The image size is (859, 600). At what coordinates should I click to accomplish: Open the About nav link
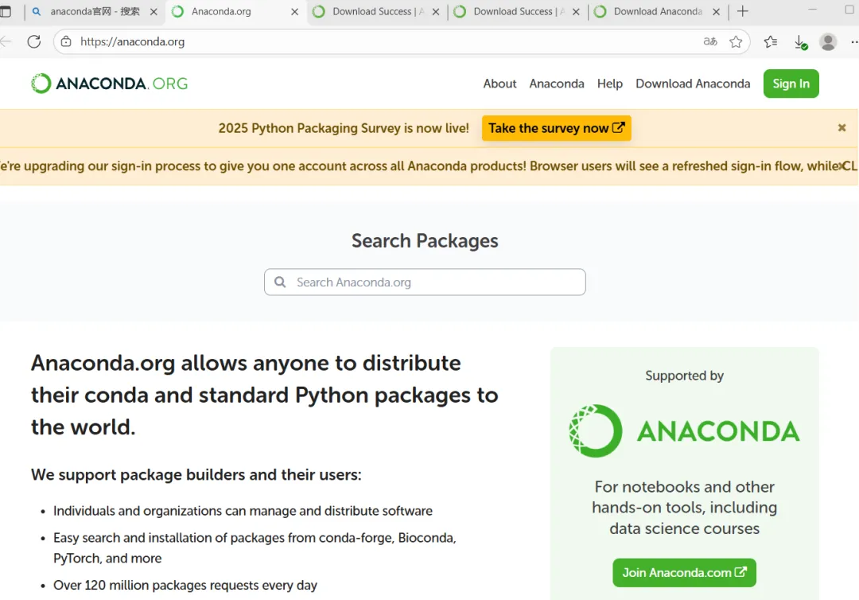(x=499, y=84)
